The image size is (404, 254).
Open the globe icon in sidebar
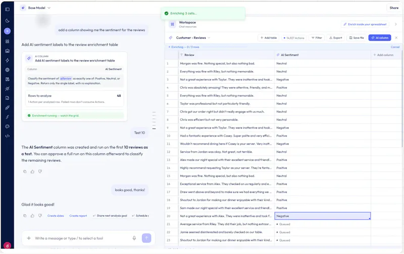click(x=7, y=70)
